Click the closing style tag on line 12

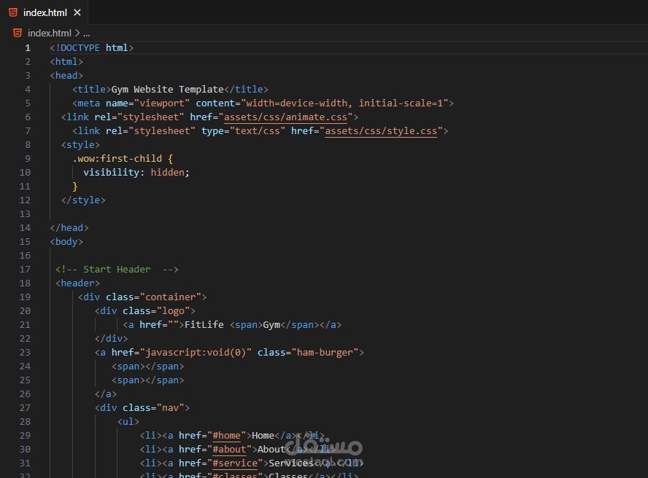click(x=83, y=200)
